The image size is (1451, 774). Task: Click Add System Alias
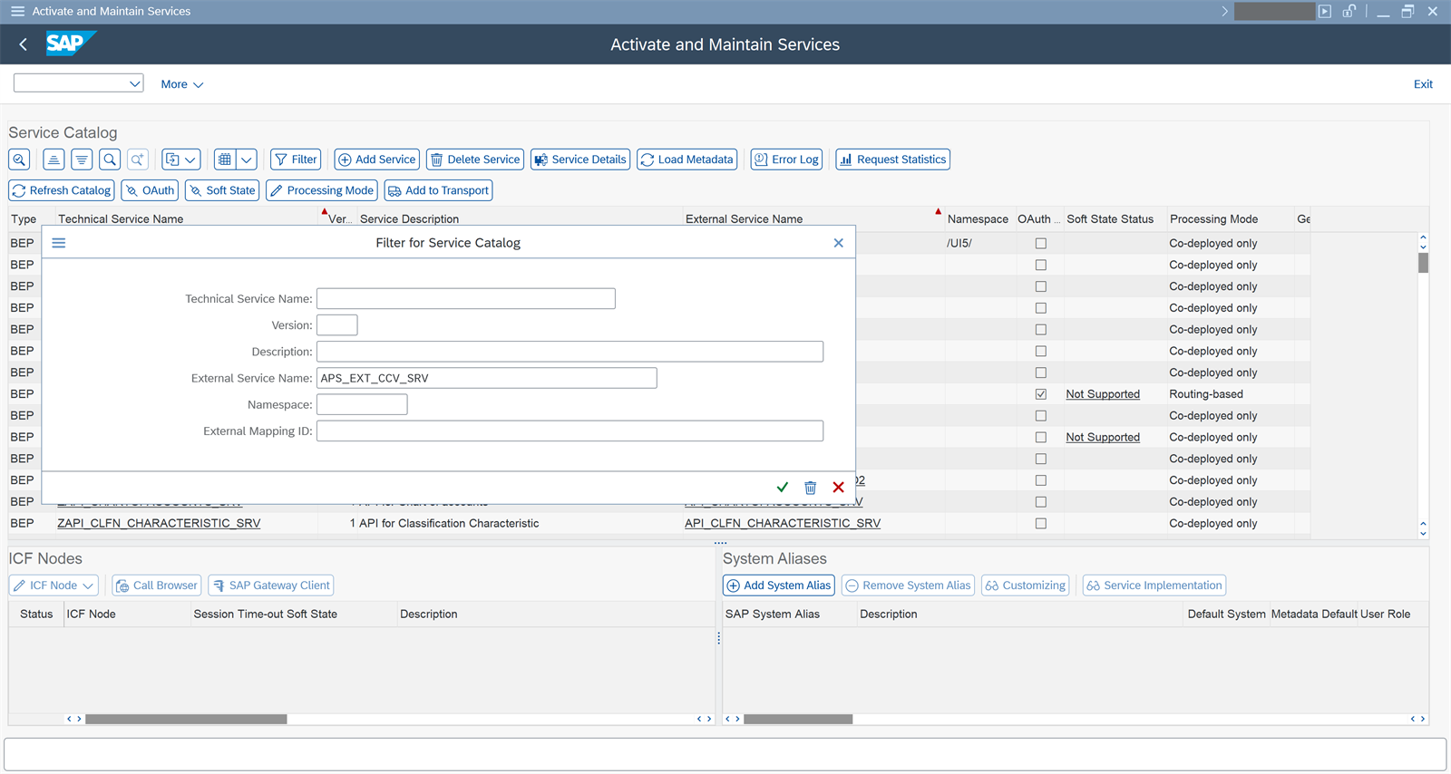click(x=779, y=585)
